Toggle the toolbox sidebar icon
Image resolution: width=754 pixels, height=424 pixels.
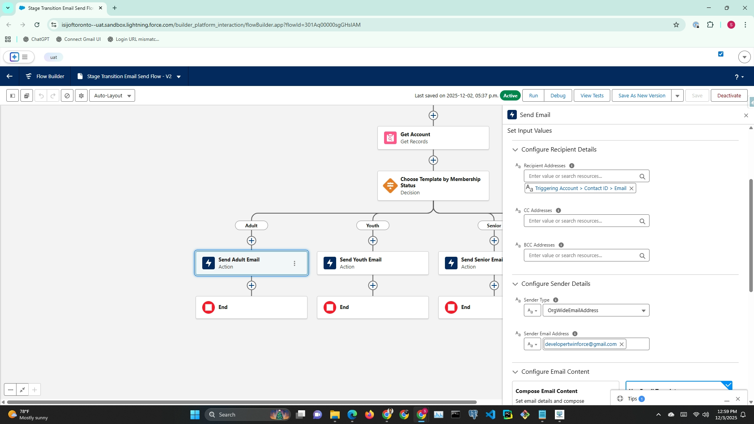pyautogui.click(x=13, y=95)
